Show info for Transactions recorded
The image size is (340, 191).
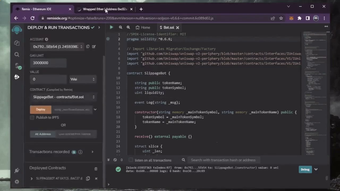coord(80,152)
